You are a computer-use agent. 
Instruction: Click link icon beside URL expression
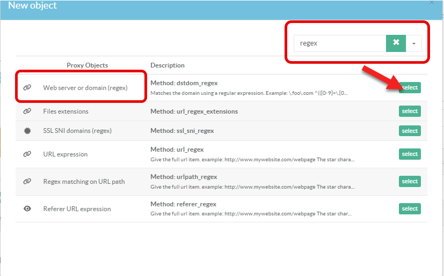pyautogui.click(x=27, y=154)
